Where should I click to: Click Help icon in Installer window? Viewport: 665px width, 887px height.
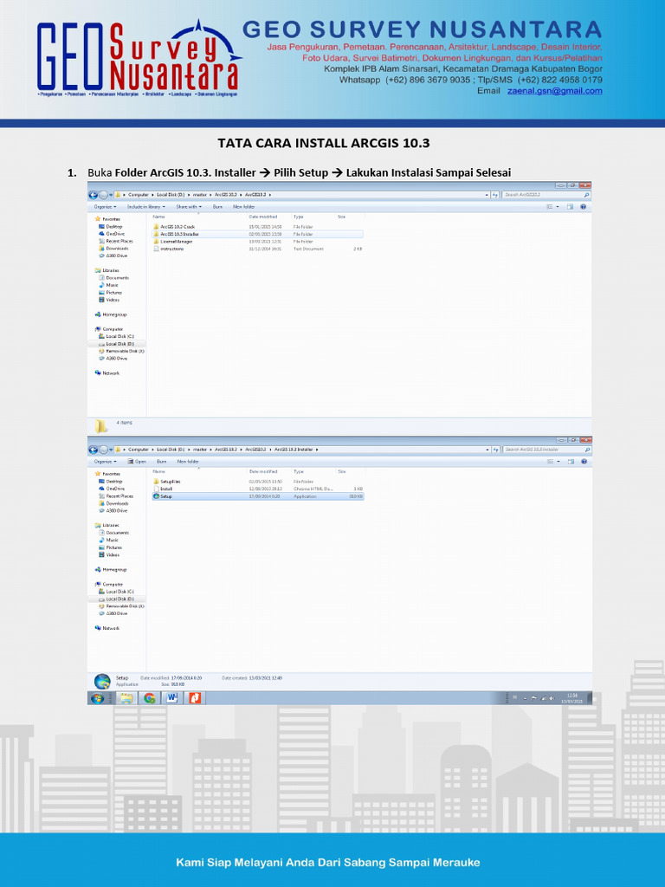[x=584, y=462]
